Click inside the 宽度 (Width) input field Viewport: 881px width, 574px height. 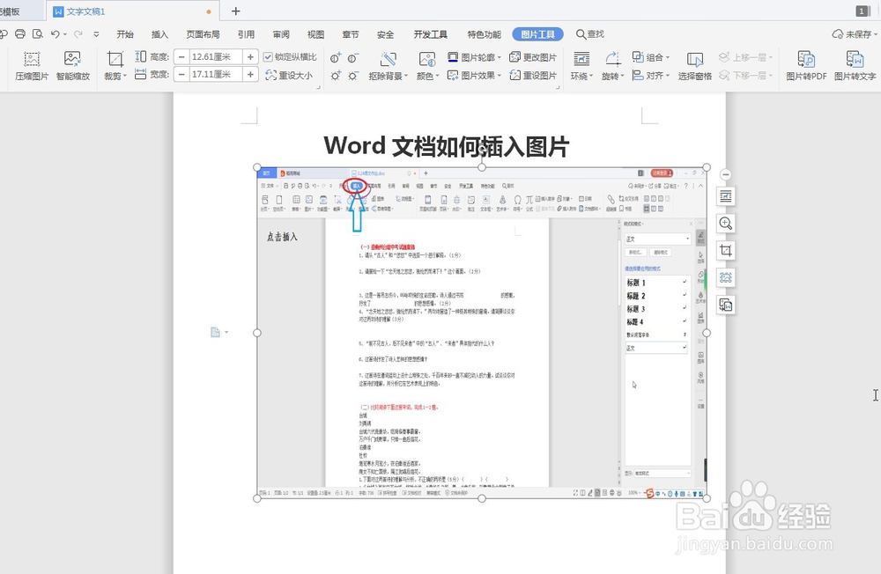point(209,74)
